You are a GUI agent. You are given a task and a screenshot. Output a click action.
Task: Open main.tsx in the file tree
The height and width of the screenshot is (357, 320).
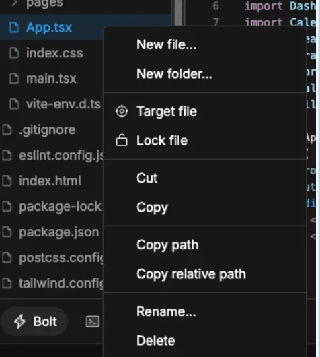click(x=51, y=79)
